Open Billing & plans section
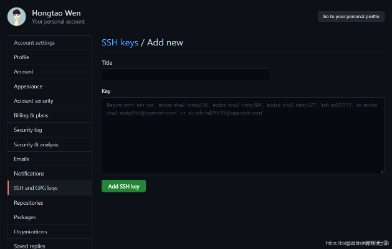The width and height of the screenshot is (392, 249). click(x=31, y=115)
